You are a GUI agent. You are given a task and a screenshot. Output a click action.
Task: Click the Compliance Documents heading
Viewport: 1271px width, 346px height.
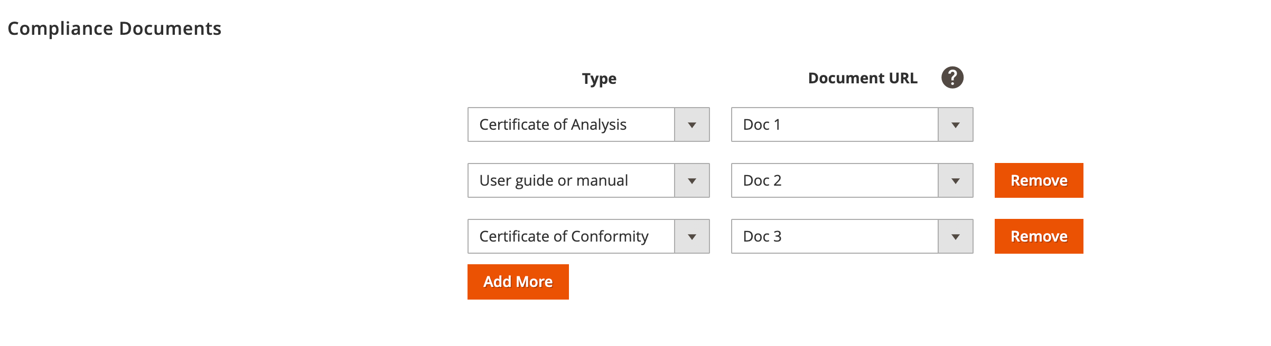[x=116, y=28]
